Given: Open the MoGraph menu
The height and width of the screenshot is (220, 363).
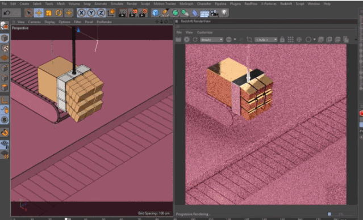Looking at the screenshot, I should pos(186,4).
